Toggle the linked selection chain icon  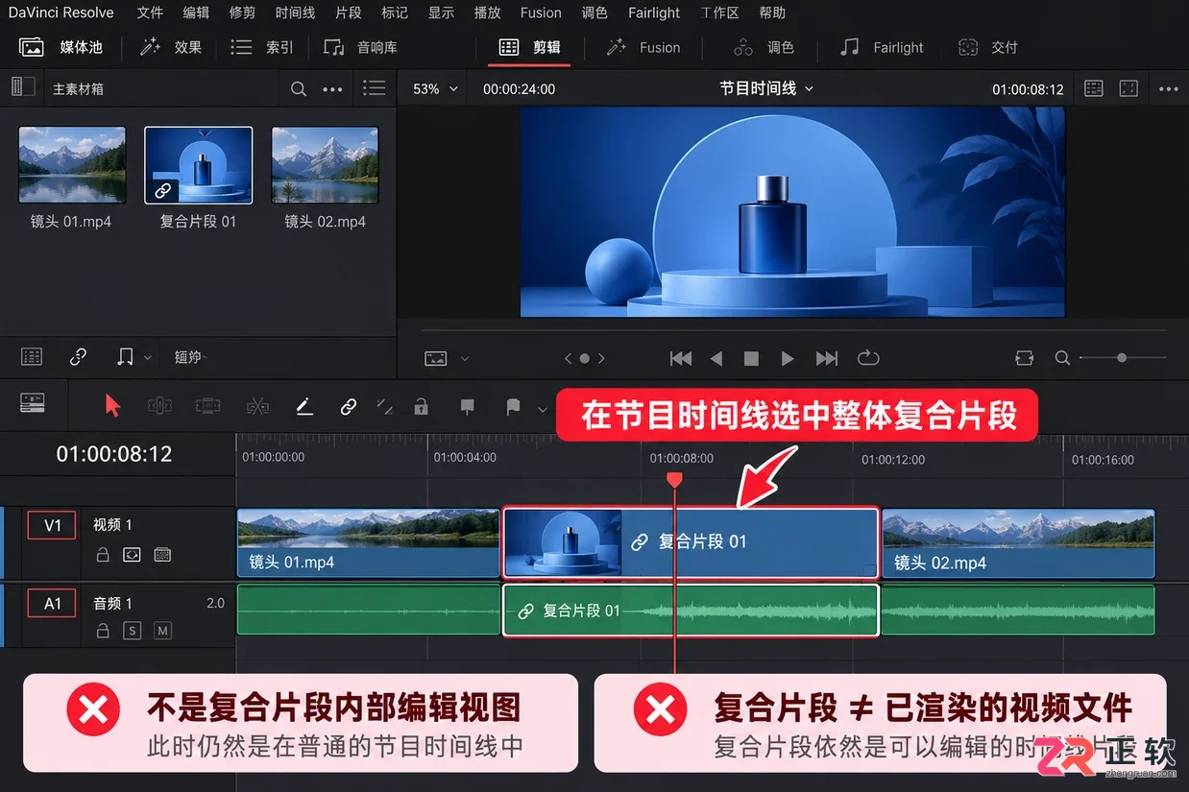348,407
